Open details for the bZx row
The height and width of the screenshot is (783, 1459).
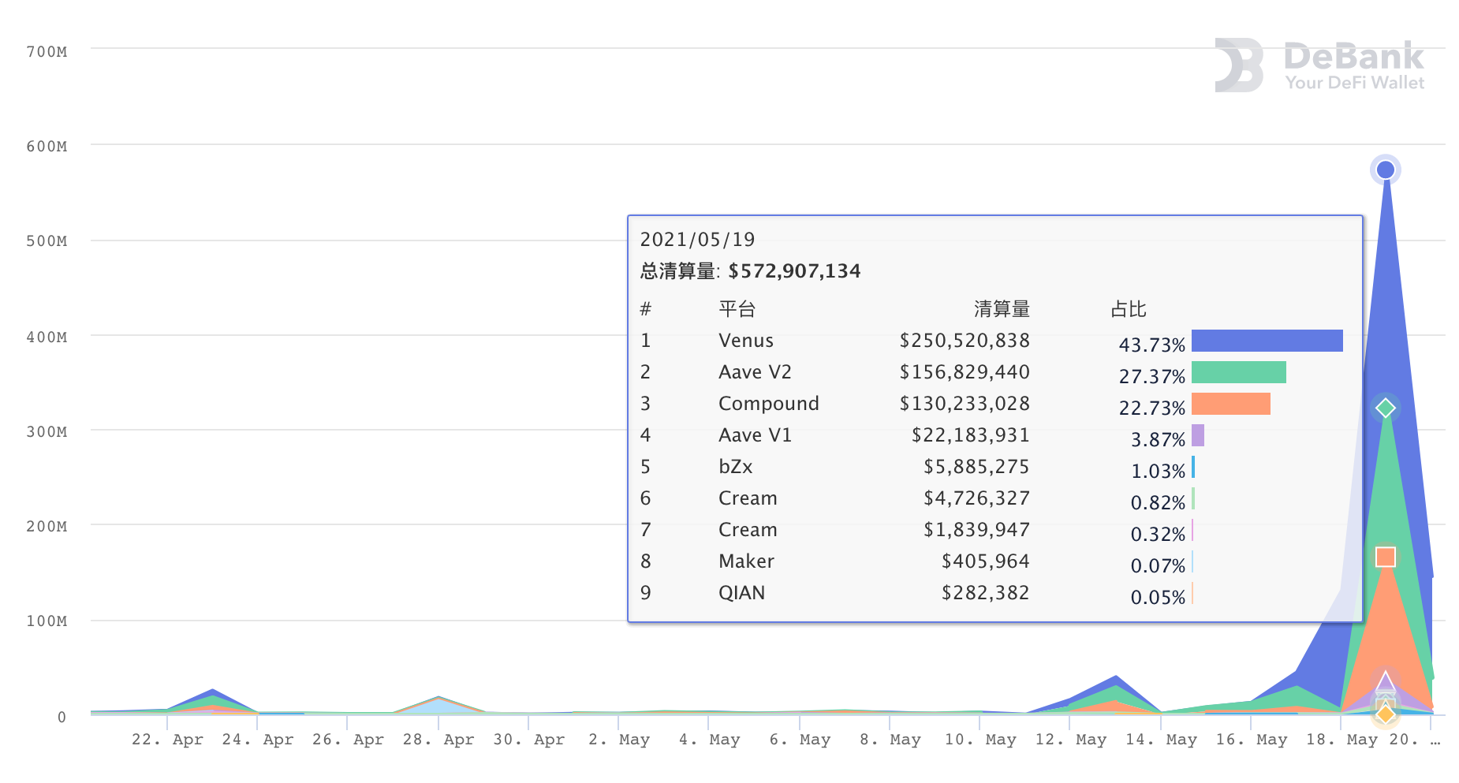pos(734,466)
